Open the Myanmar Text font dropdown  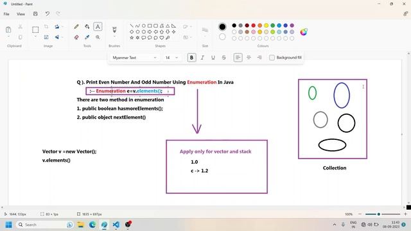point(134,58)
